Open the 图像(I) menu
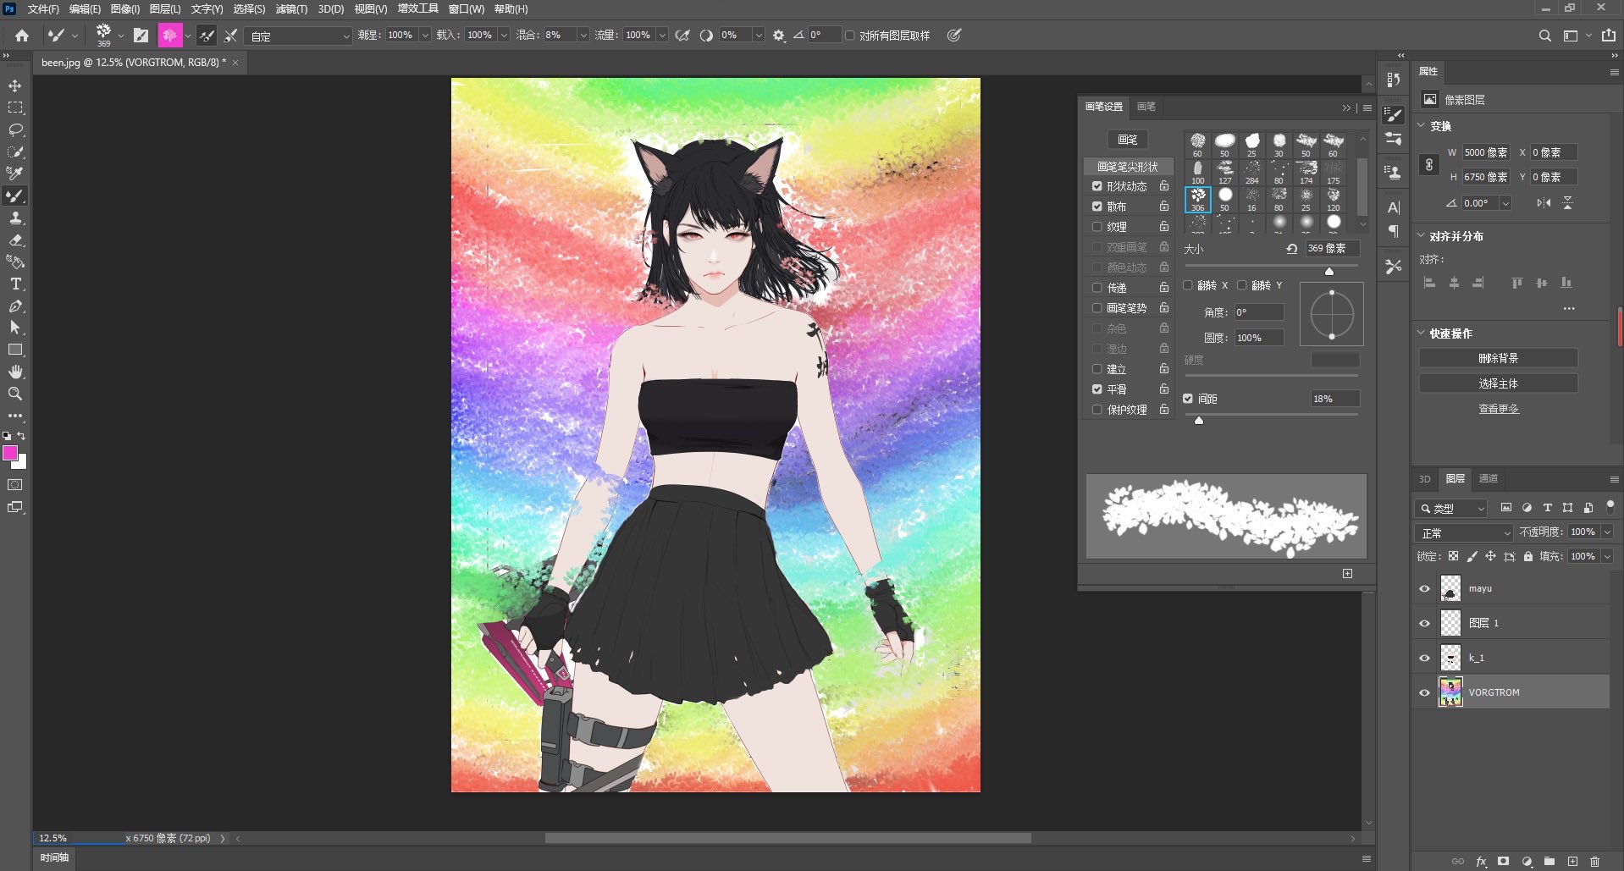1624x871 pixels. click(x=125, y=8)
